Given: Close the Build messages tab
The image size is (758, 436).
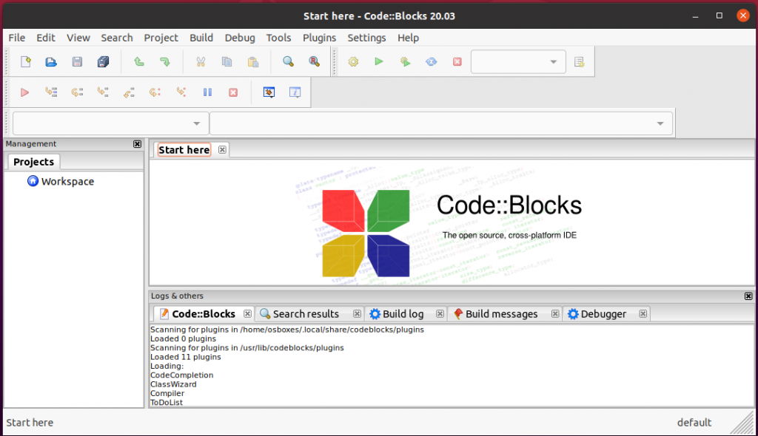Looking at the screenshot, I should coord(555,314).
